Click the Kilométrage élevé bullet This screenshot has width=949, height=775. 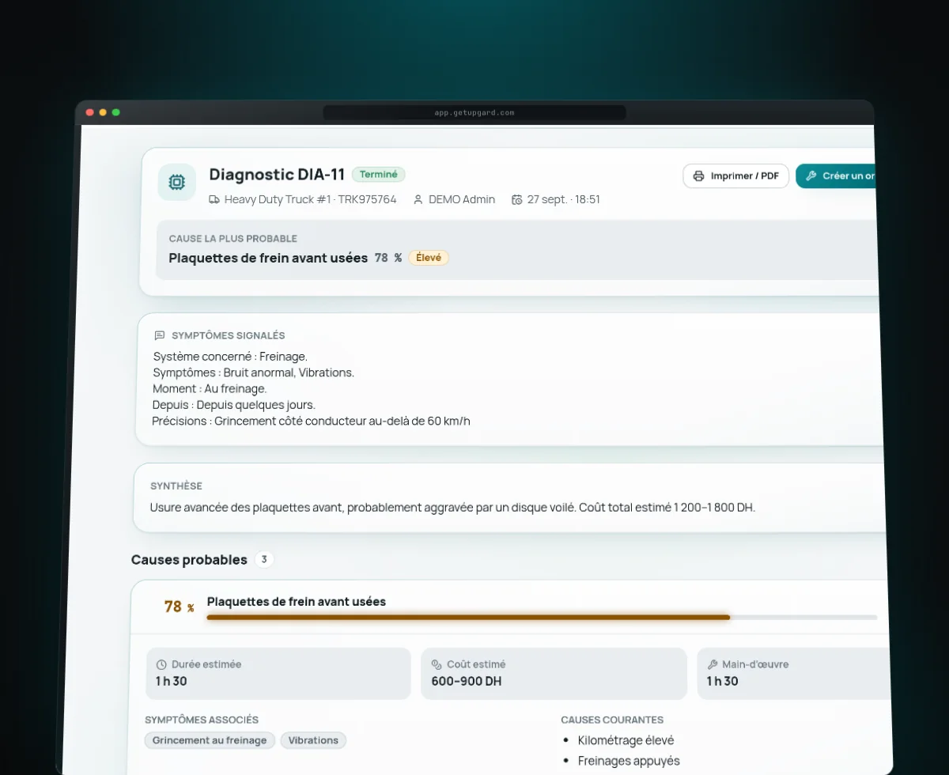626,741
